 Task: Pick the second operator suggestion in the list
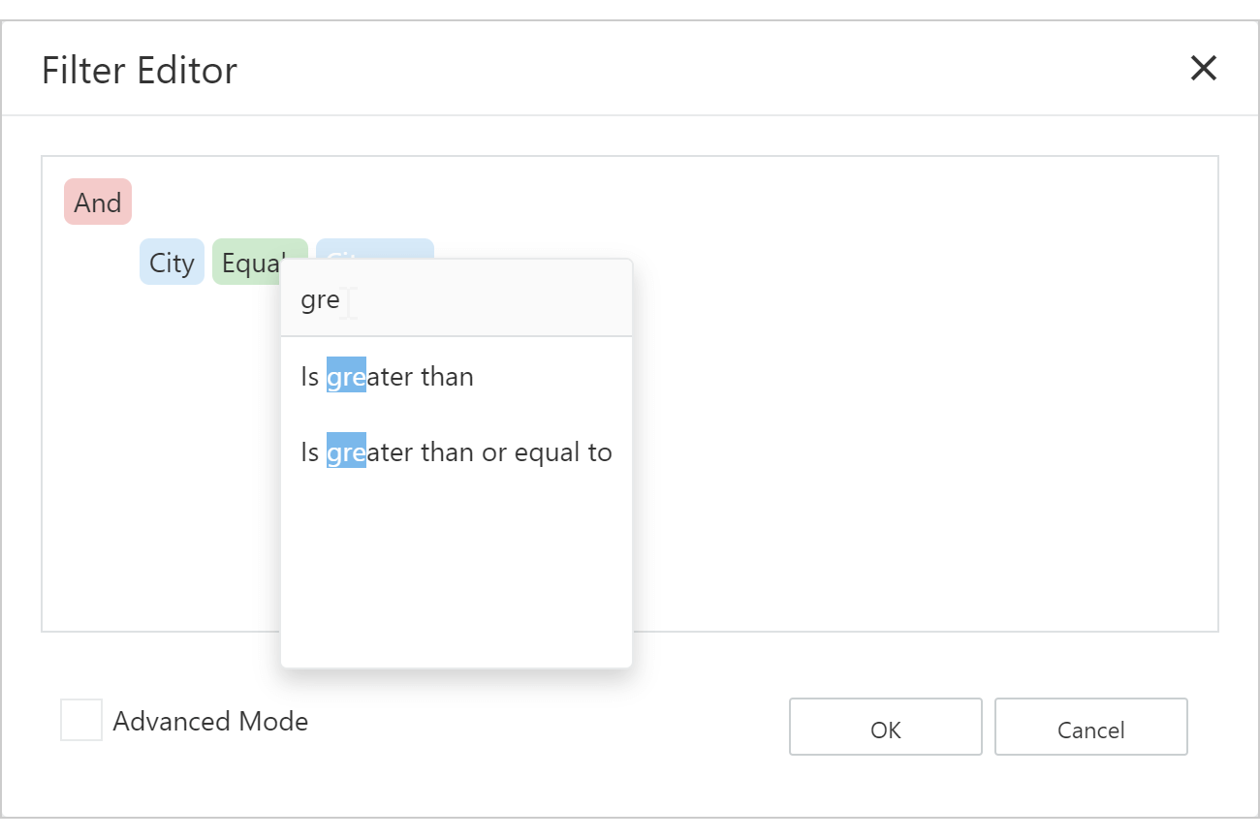456,451
